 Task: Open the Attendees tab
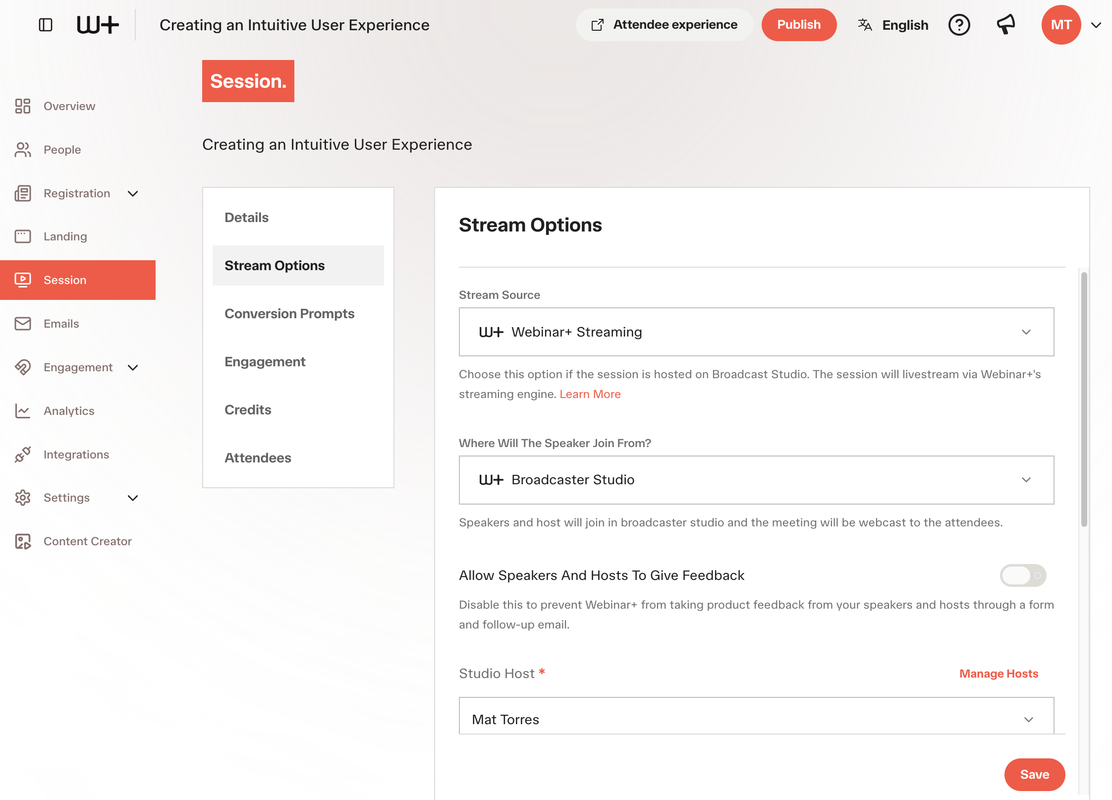tap(258, 458)
